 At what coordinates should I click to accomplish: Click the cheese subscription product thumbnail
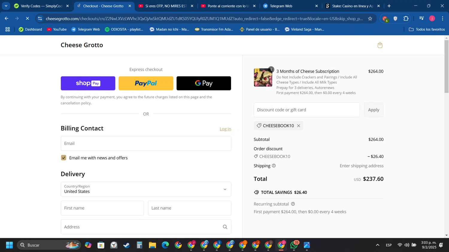(x=263, y=78)
